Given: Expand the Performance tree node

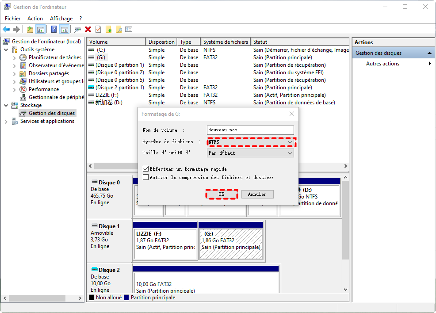Looking at the screenshot, I should pyautogui.click(x=15, y=89).
